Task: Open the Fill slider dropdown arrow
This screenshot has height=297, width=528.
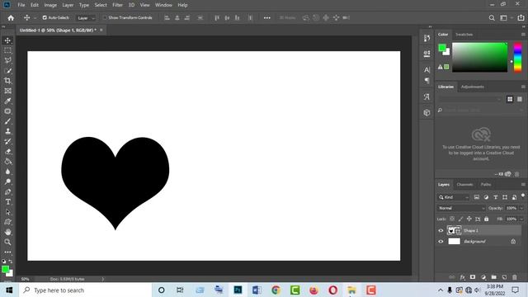Action: point(521,219)
